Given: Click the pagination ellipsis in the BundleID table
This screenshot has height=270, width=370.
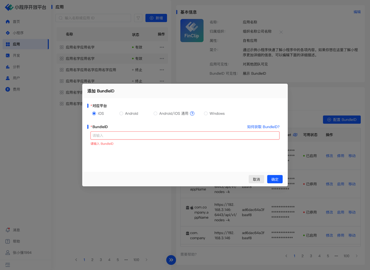Looking at the screenshot, I should tap(336, 256).
